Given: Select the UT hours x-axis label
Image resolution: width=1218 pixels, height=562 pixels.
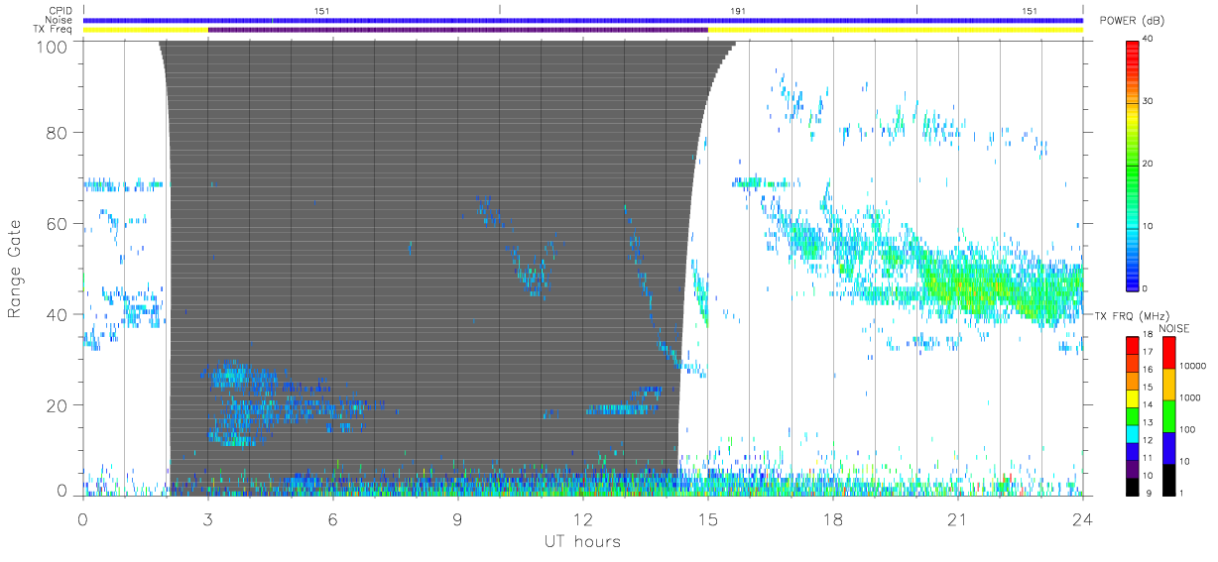Looking at the screenshot, I should 582,541.
